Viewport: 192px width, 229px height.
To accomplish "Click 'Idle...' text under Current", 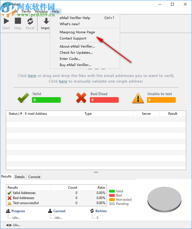I will point(58,218).
